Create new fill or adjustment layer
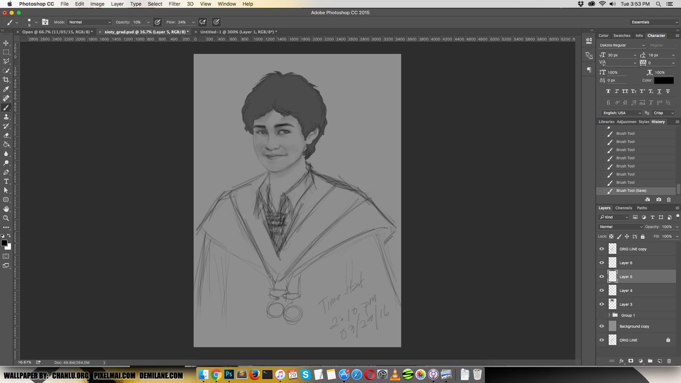This screenshot has width=681, height=383. [x=641, y=361]
